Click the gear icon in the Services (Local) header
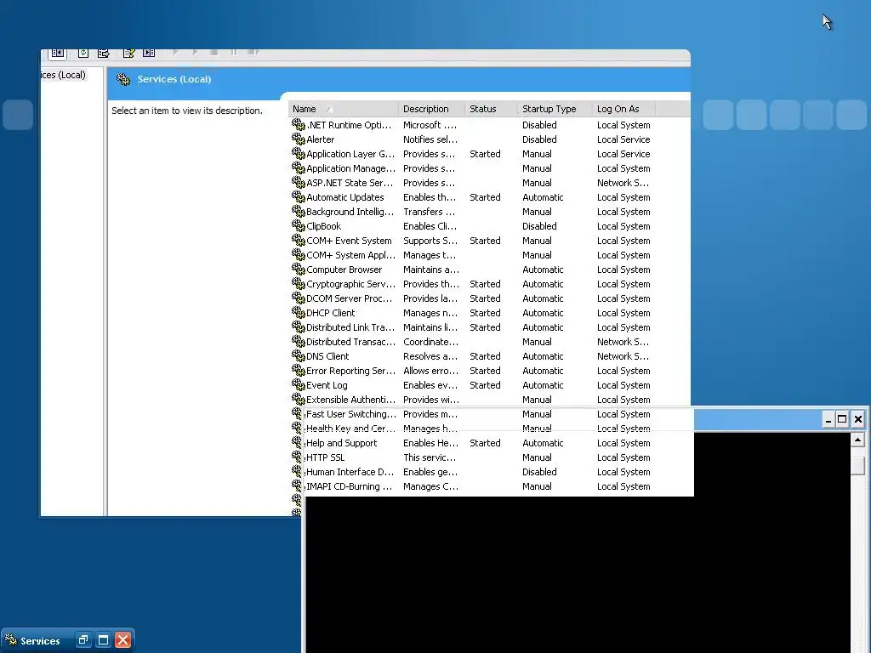871x653 pixels. [x=123, y=79]
